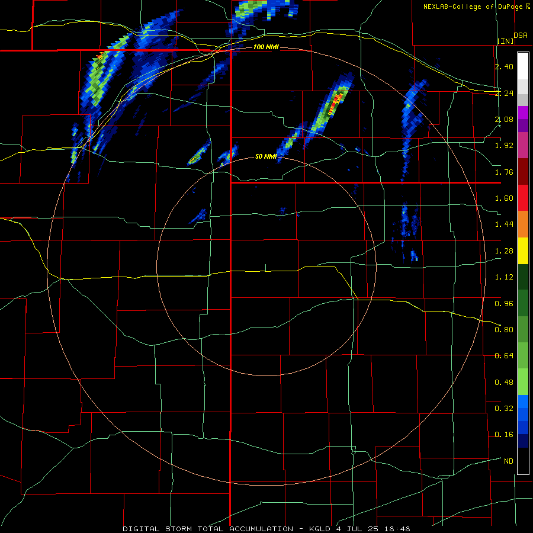The height and width of the screenshot is (533, 533).
Task: Pick the bright red legend swatch
Action: [523, 198]
